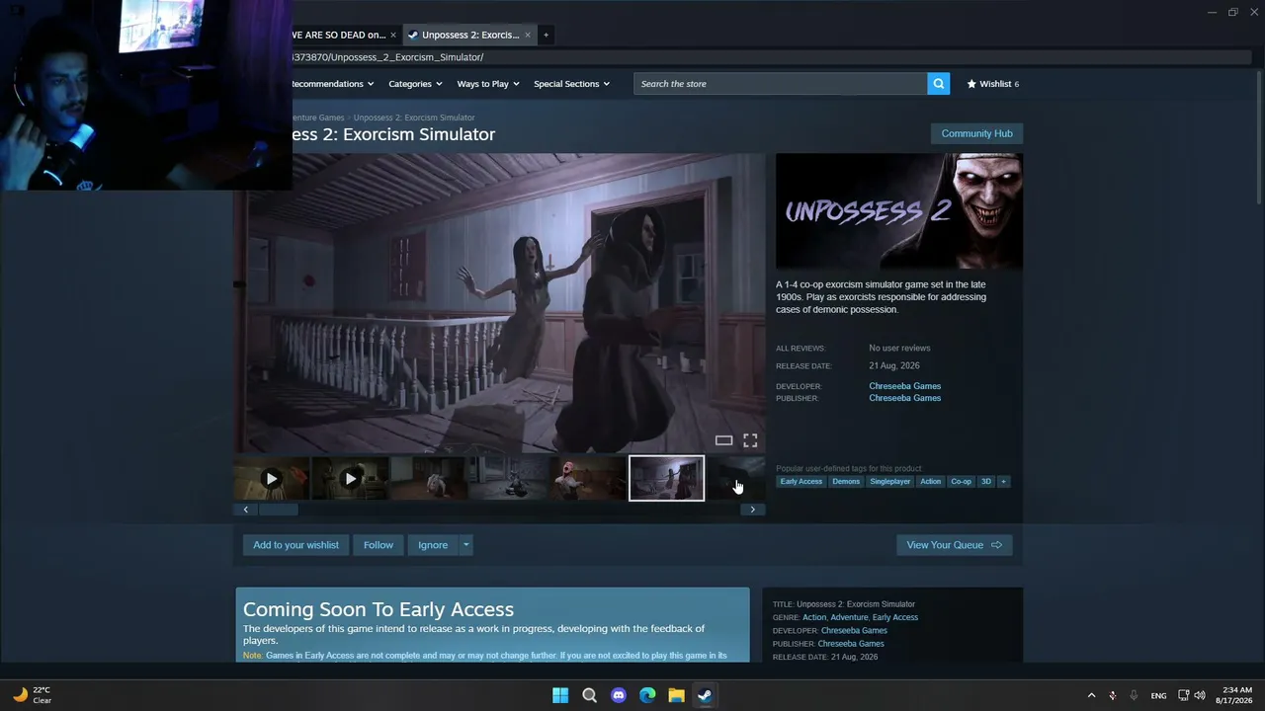Open Windows Search from the taskbar
Viewport: 1265px width, 711px height.
coord(589,695)
